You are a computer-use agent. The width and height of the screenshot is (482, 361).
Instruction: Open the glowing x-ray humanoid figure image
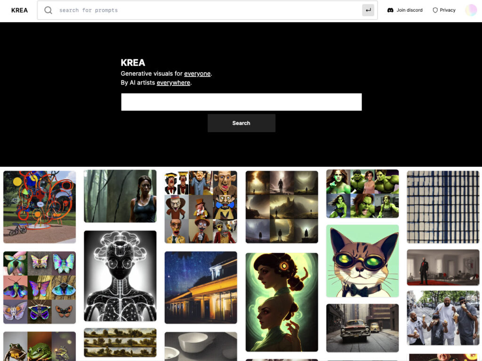pos(120,276)
